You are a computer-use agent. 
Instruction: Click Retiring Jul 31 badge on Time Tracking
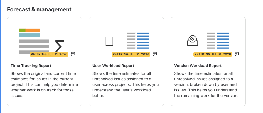point(49,54)
